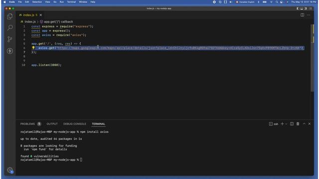Click the date and time clock
This screenshot has width=319, height=179.
304,2
